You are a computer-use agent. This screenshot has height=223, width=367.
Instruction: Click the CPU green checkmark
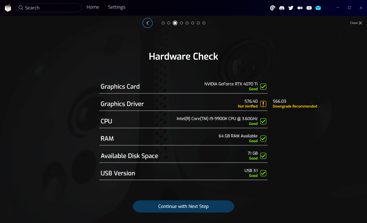click(263, 121)
